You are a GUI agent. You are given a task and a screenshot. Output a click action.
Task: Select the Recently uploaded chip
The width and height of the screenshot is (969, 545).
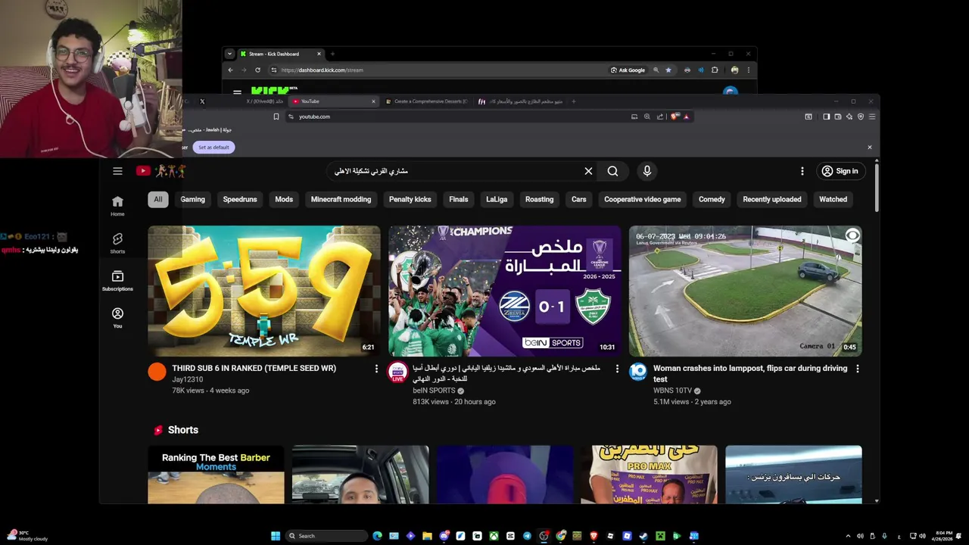[771, 199]
